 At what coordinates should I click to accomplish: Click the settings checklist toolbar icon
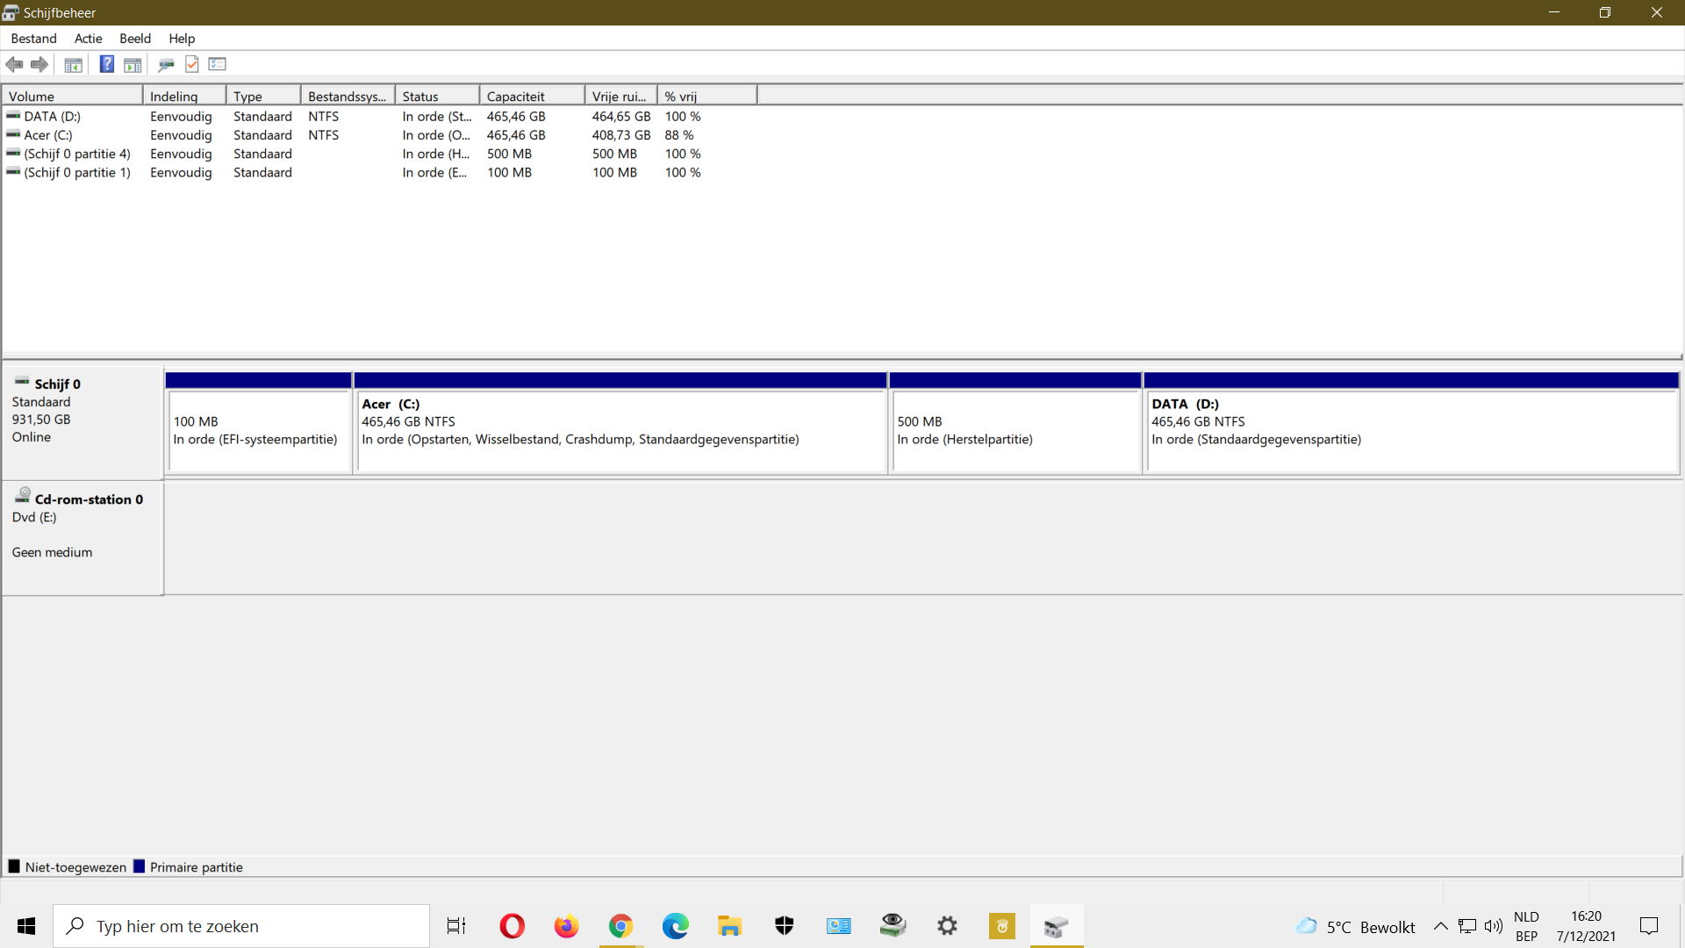218,64
